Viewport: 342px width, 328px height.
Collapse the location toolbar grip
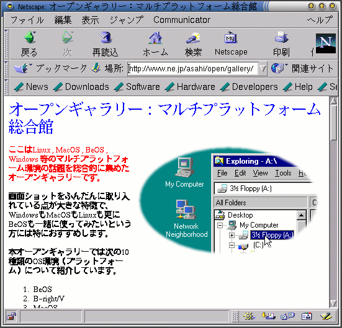click(x=6, y=68)
